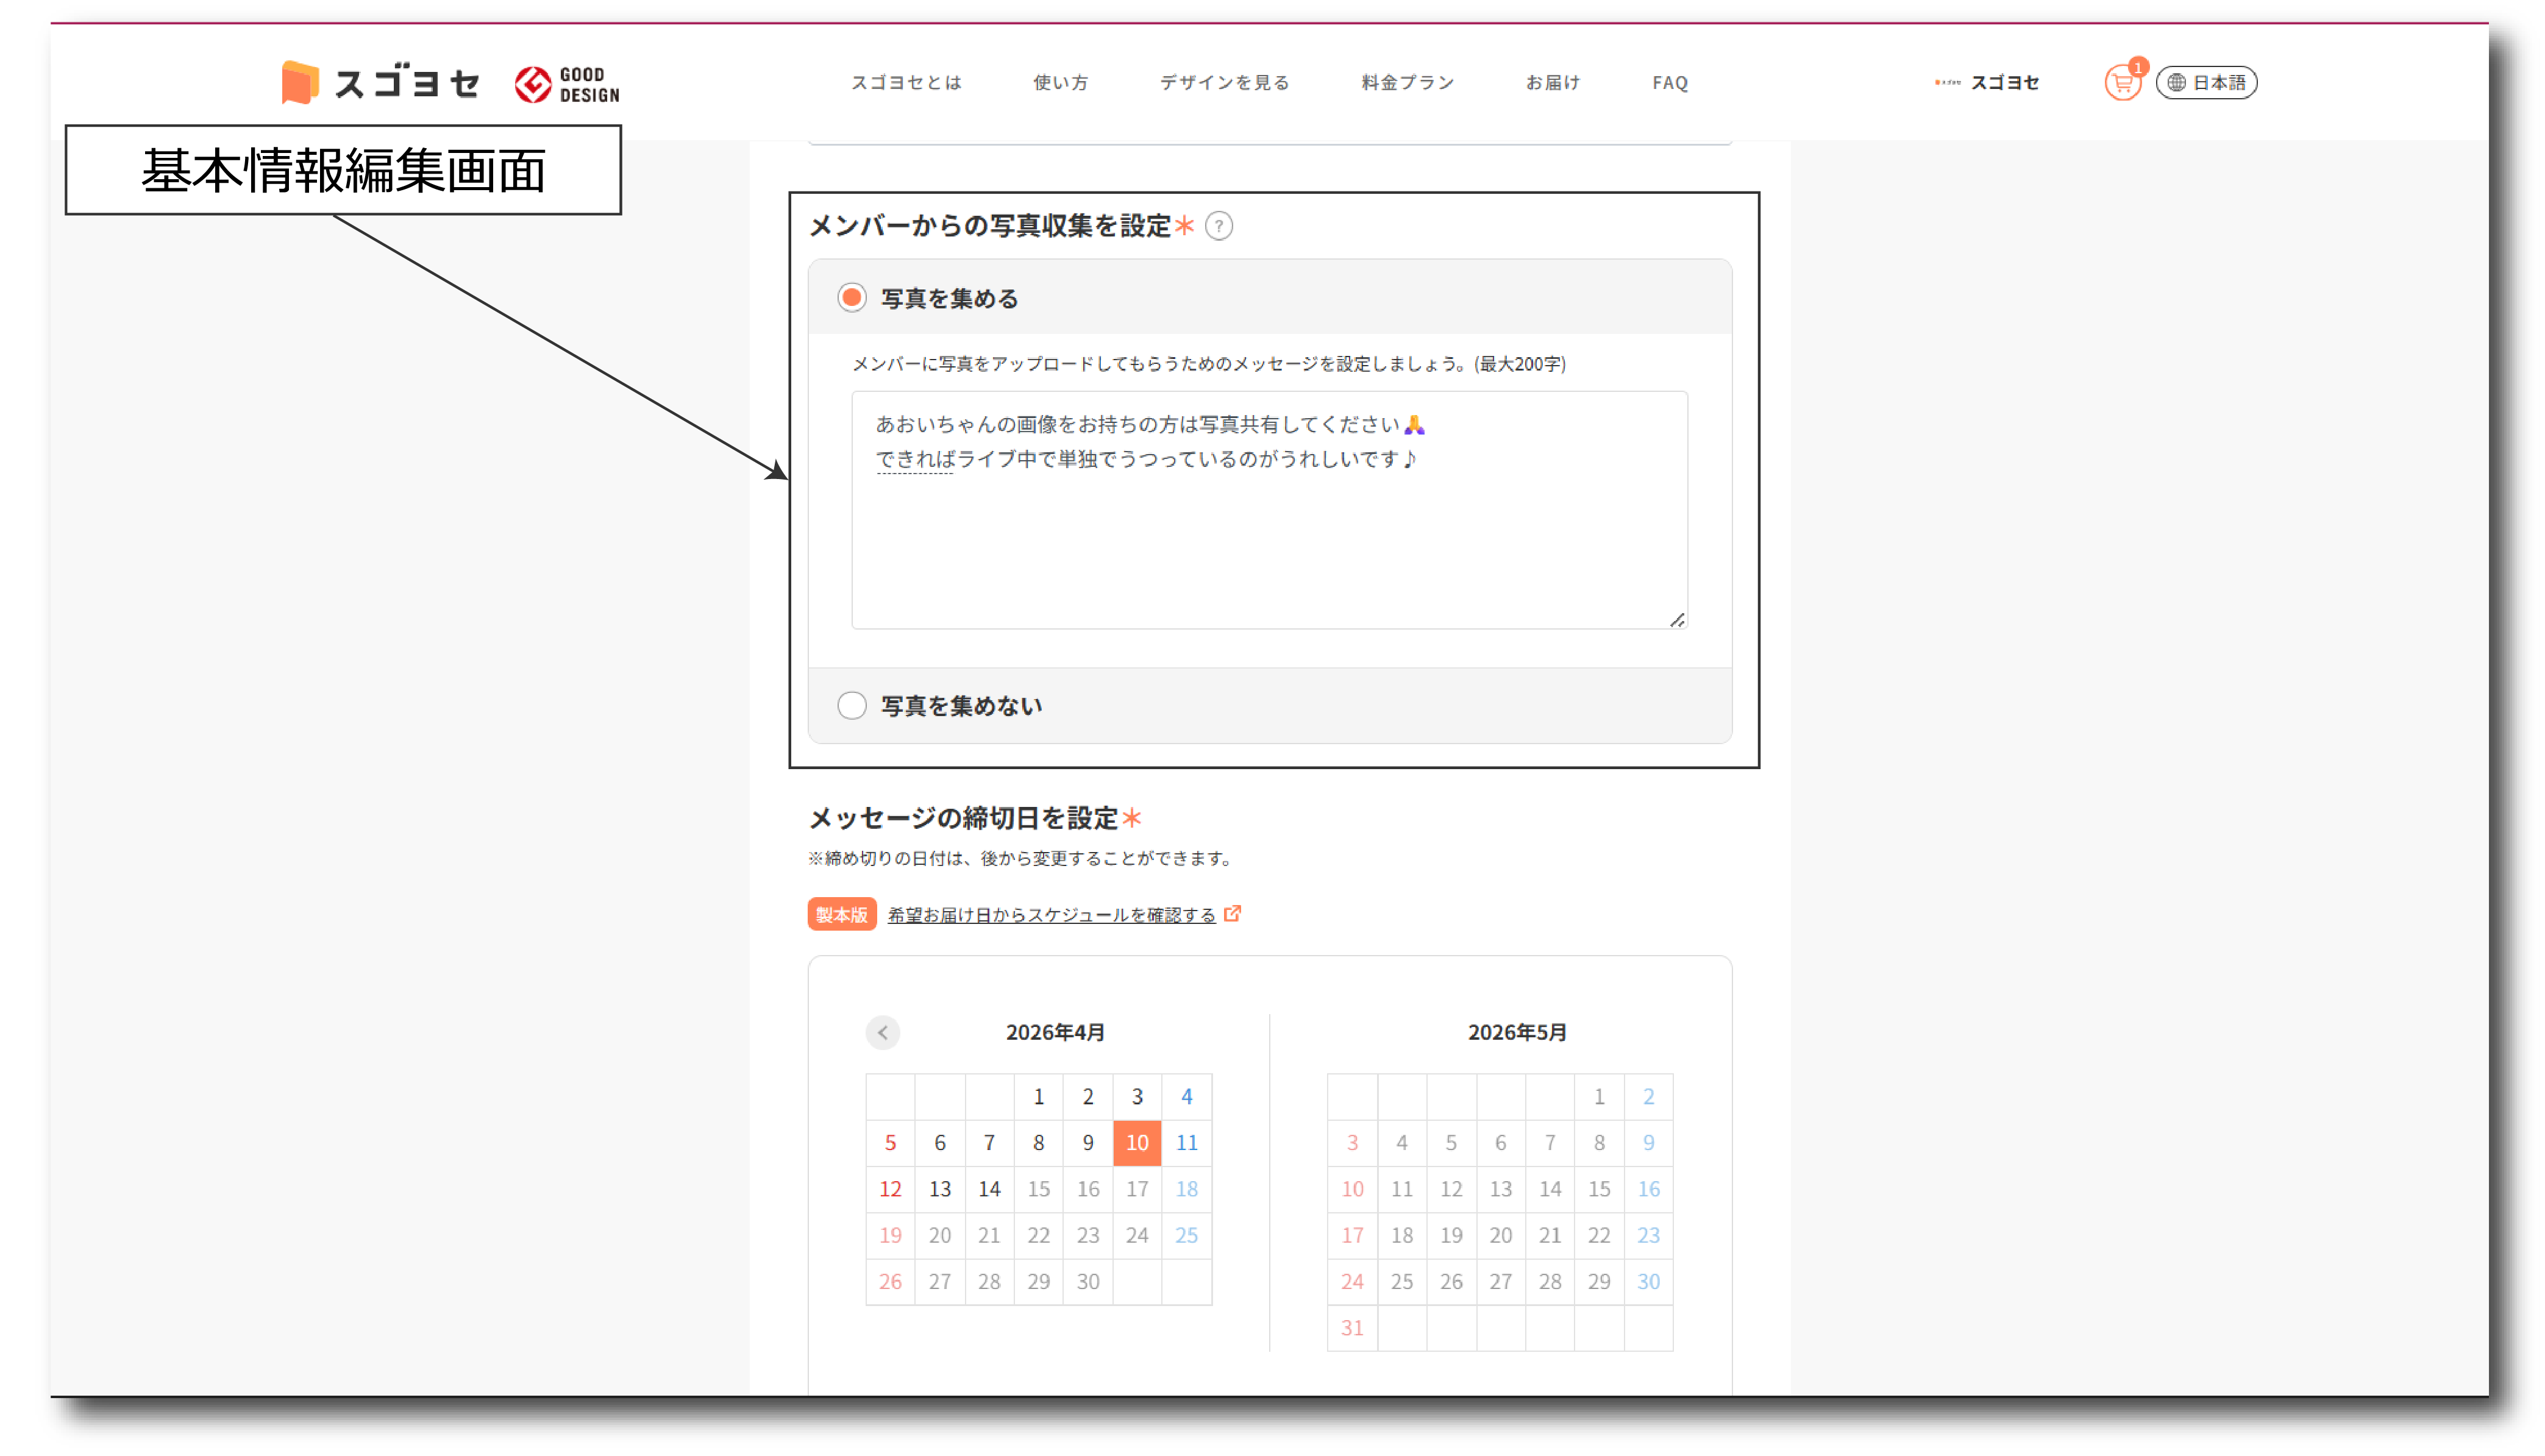2545x1456 pixels.
Task: Open 料金プラン menu item
Action: (x=1407, y=83)
